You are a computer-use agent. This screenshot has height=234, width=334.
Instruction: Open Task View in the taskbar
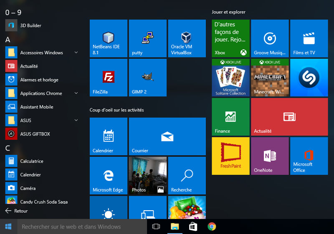tap(156, 226)
